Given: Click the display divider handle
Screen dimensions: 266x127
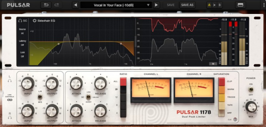Looking at the screenshot, I should pyautogui.click(x=135, y=41).
